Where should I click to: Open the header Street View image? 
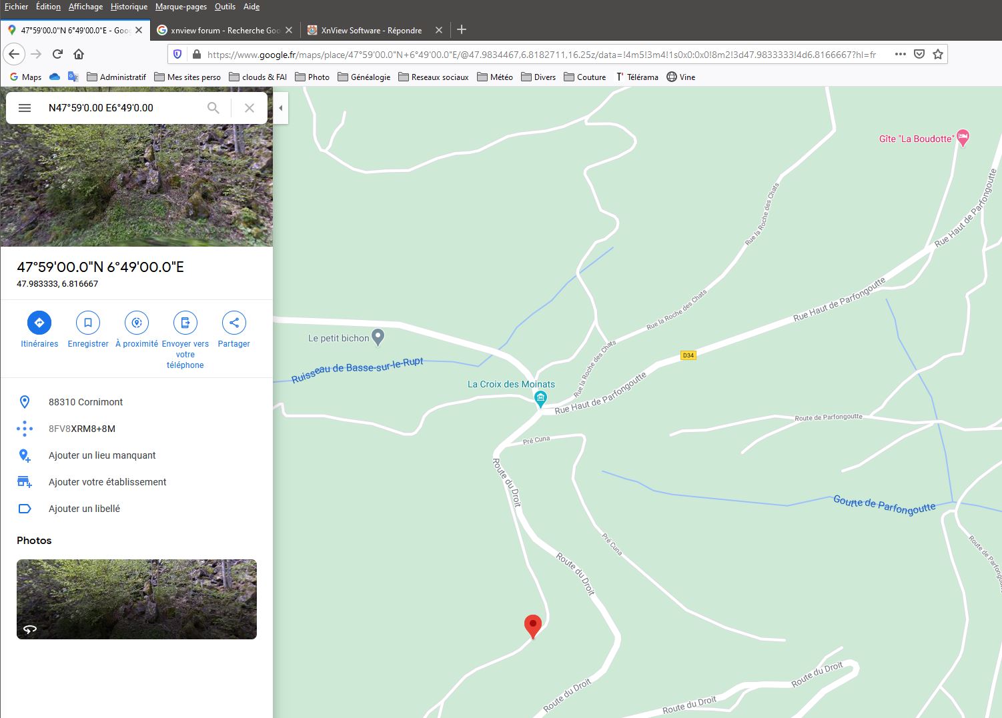(x=137, y=185)
